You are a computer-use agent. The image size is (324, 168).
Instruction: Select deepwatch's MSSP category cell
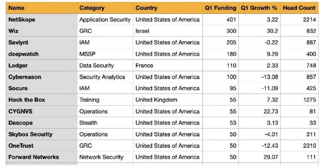coord(105,54)
